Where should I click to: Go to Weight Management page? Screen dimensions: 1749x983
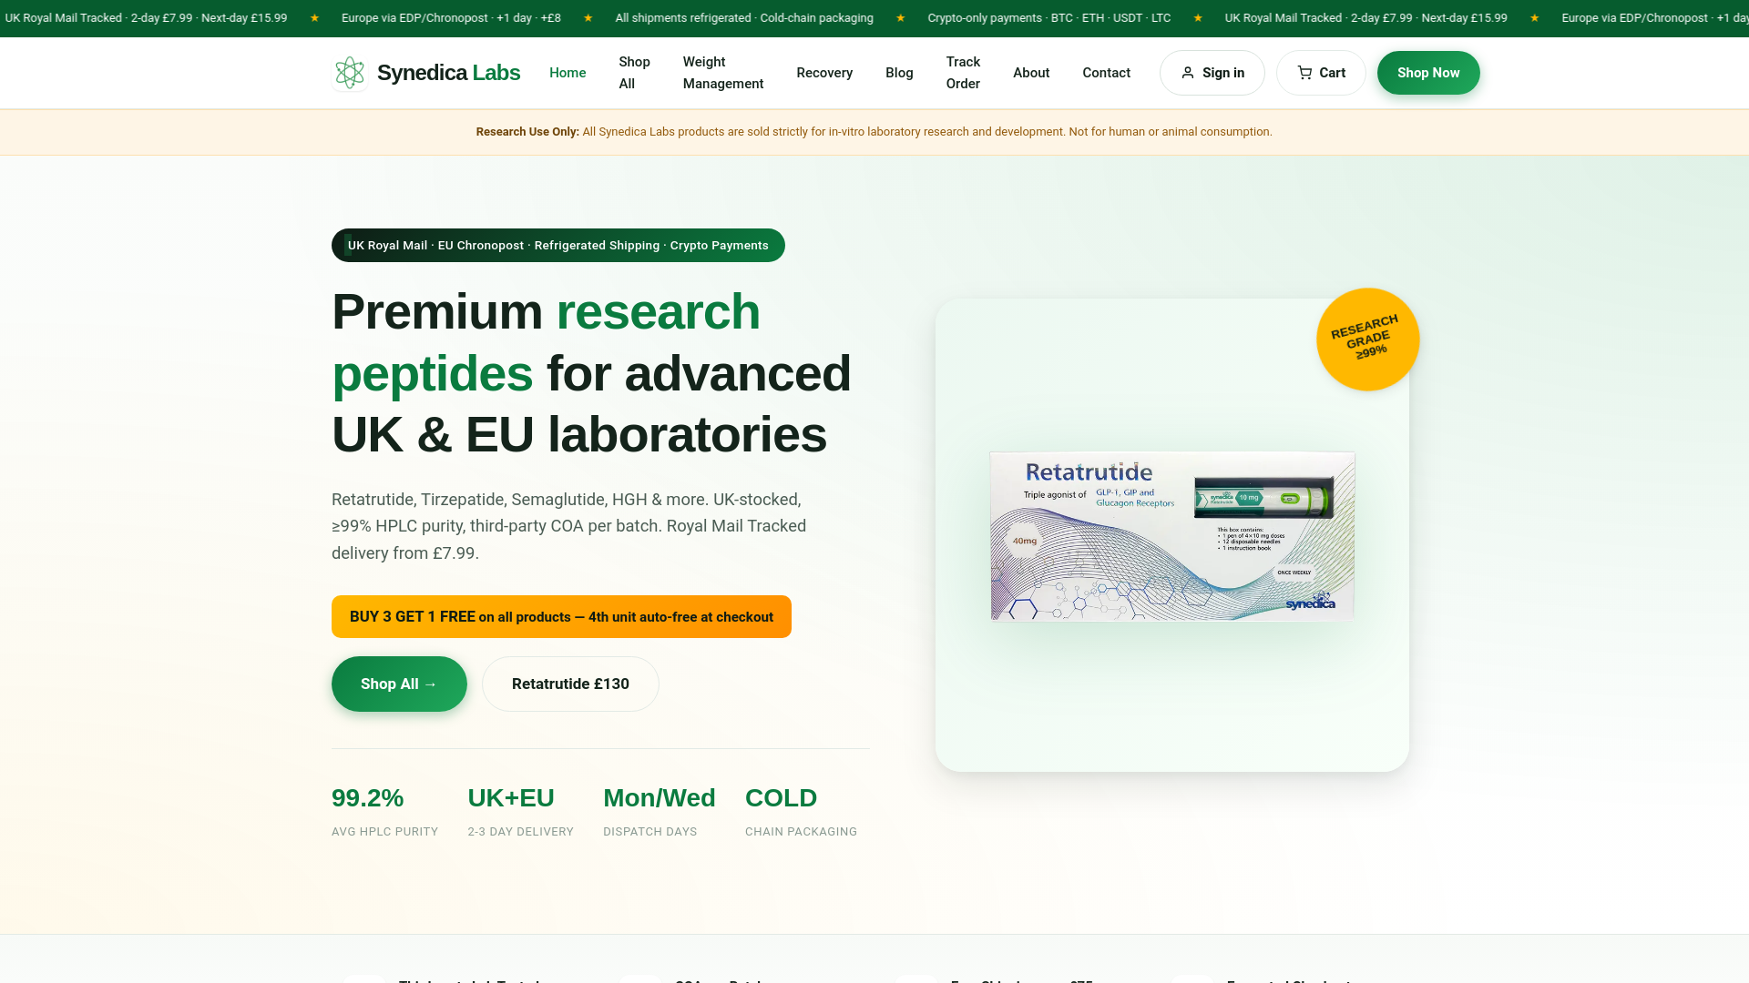pos(723,73)
